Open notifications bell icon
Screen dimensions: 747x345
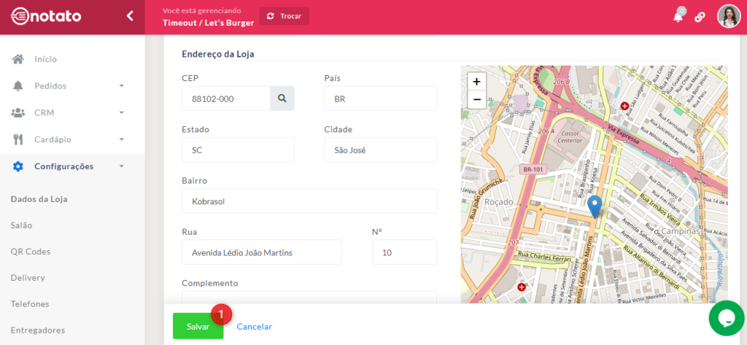(678, 17)
